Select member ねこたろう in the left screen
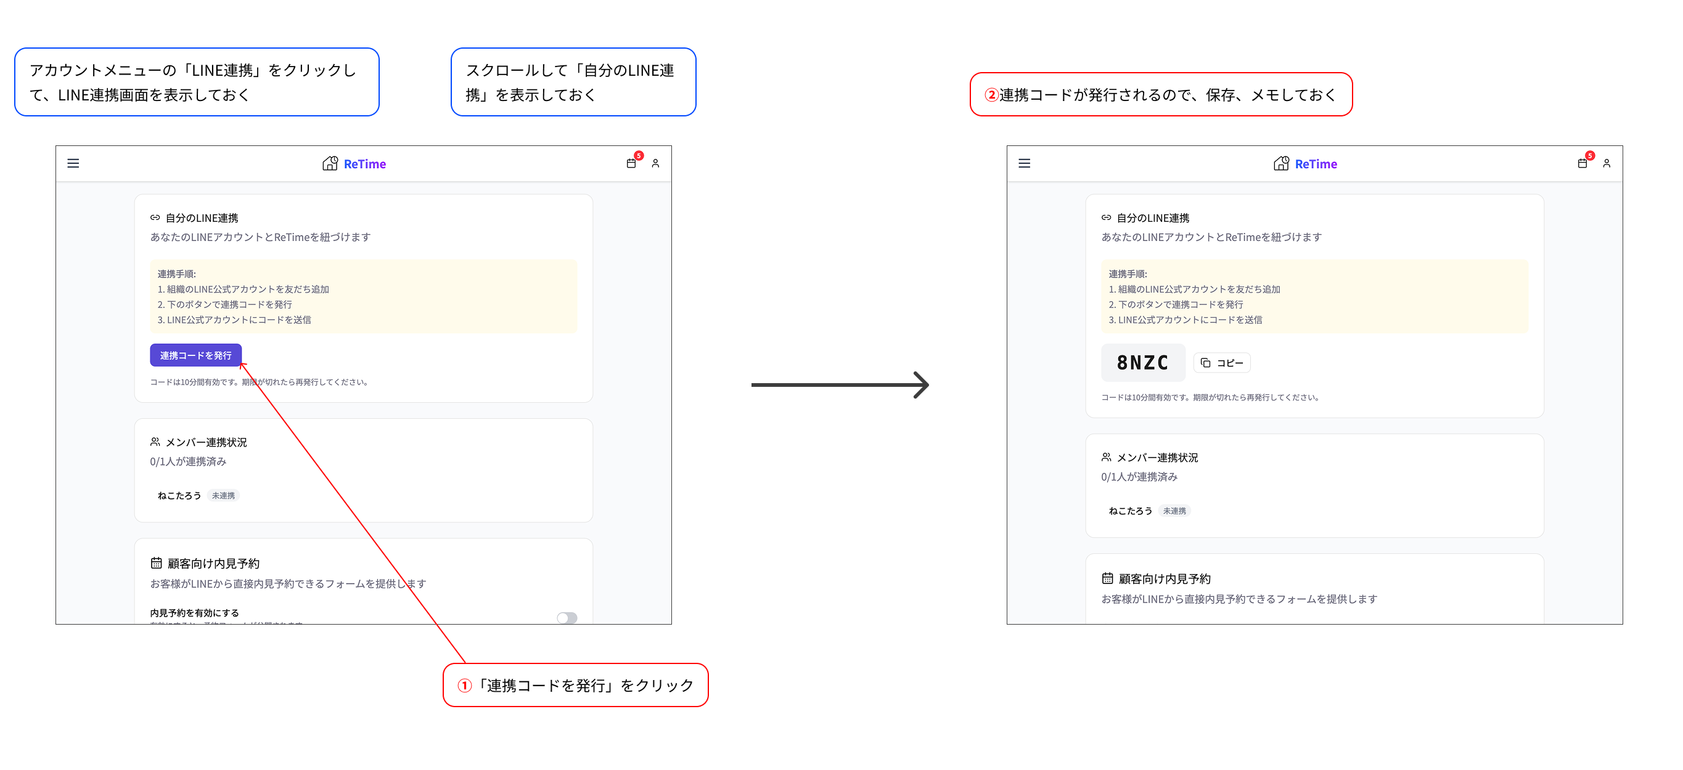Viewport: 1683px width, 770px height. coord(179,496)
